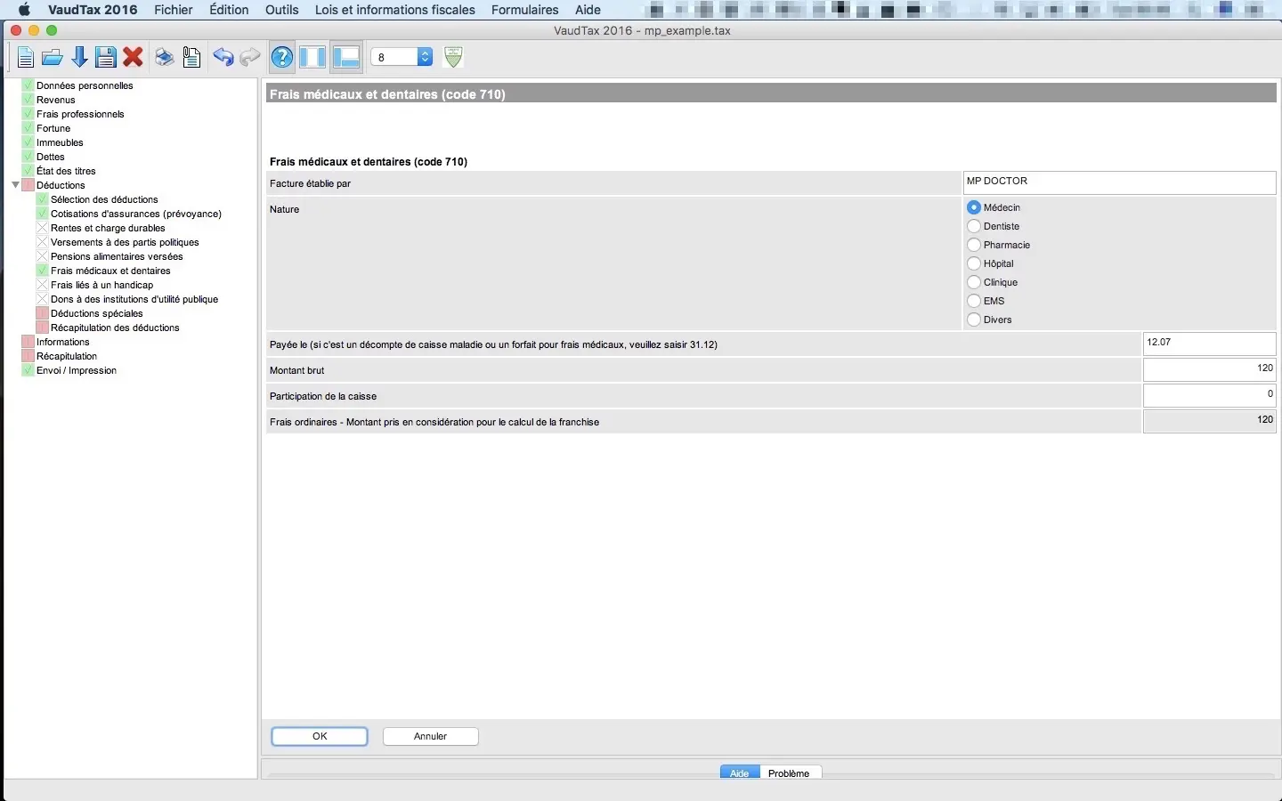Viewport: 1282px width, 801px height.
Task: Click the Facture établie par field
Action: click(1120, 182)
